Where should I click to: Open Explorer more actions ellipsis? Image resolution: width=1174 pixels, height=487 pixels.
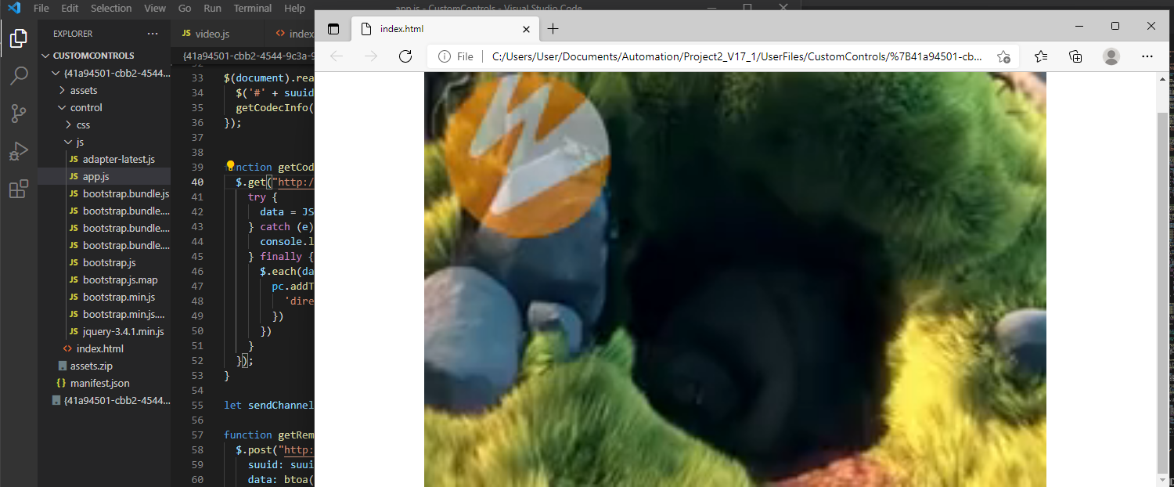153,34
